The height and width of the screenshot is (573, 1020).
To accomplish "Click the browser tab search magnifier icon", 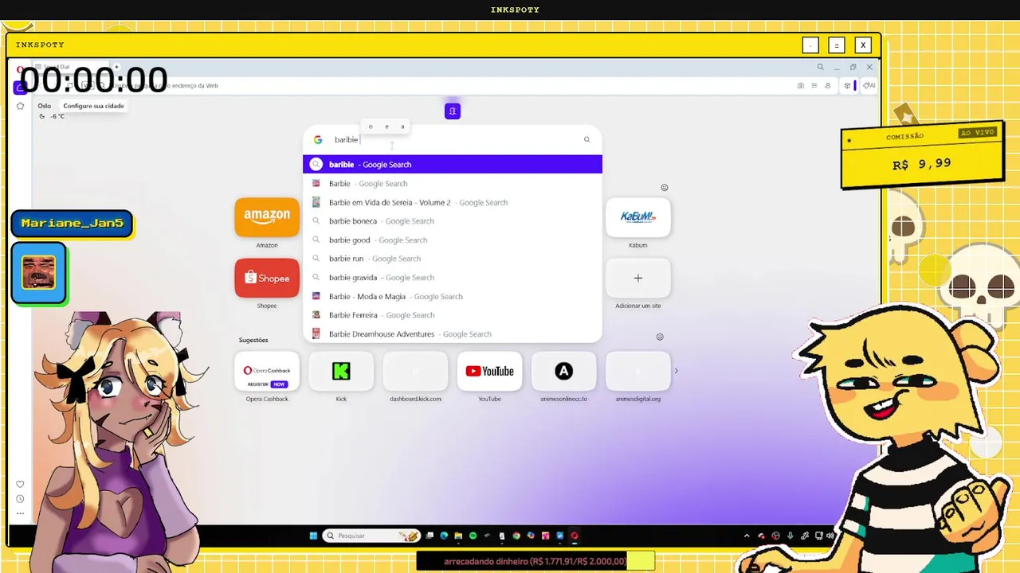I will (821, 67).
